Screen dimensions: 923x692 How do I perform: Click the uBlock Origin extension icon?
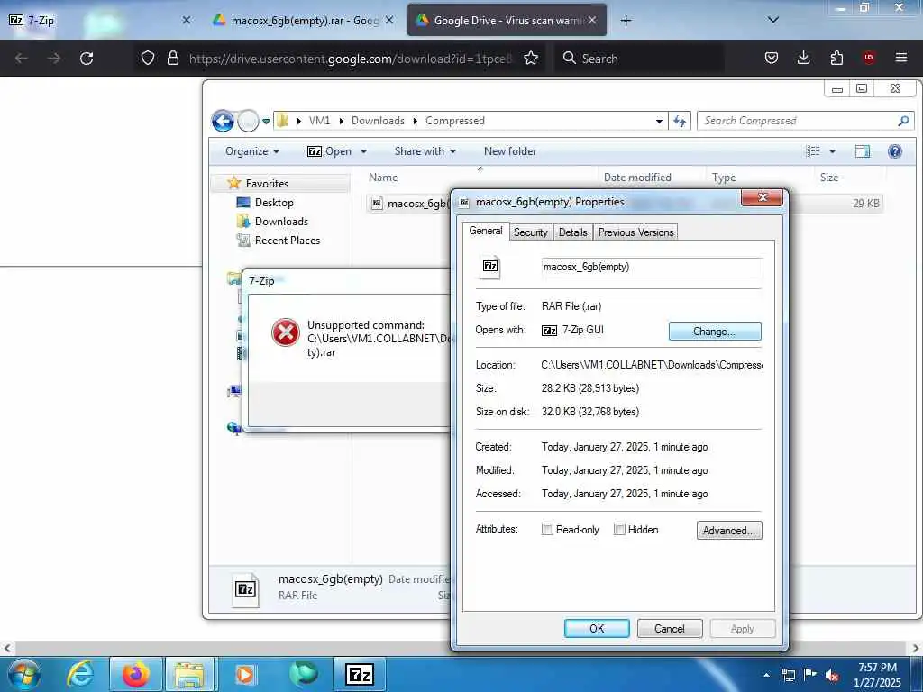pos(868,58)
